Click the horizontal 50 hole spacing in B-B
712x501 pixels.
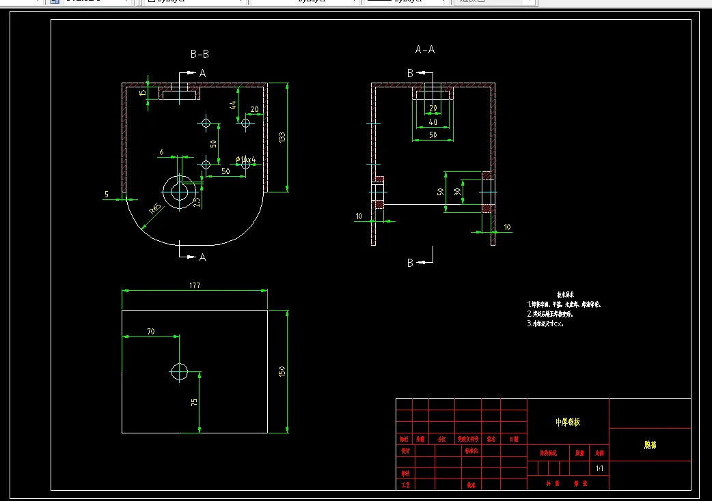[225, 171]
